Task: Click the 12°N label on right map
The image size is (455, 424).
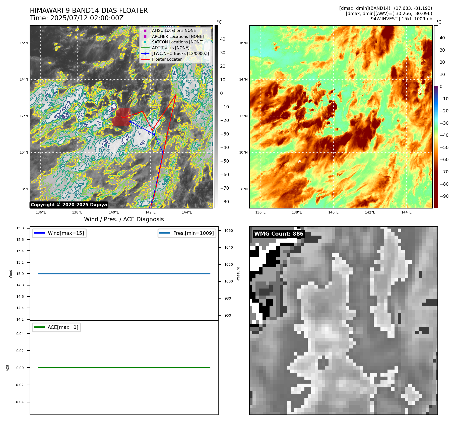Action: tap(243, 116)
